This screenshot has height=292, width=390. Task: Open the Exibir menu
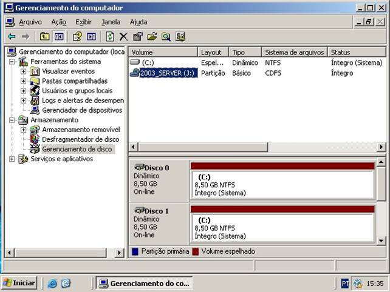click(x=84, y=22)
